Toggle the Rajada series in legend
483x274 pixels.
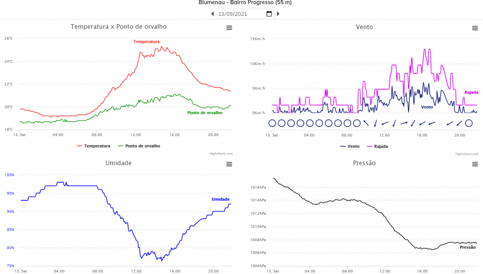[x=377, y=146]
